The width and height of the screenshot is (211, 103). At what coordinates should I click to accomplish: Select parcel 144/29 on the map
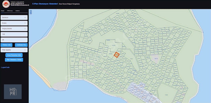click(x=118, y=13)
